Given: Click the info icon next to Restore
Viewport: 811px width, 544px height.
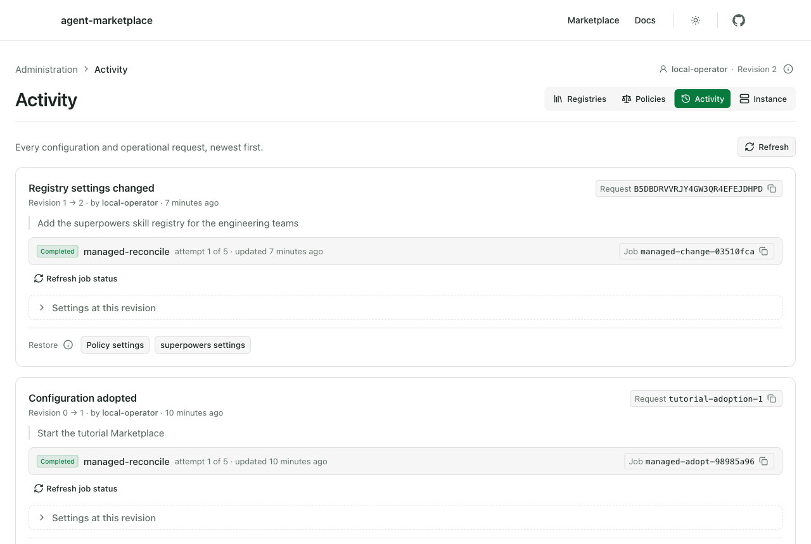Looking at the screenshot, I should [x=68, y=345].
